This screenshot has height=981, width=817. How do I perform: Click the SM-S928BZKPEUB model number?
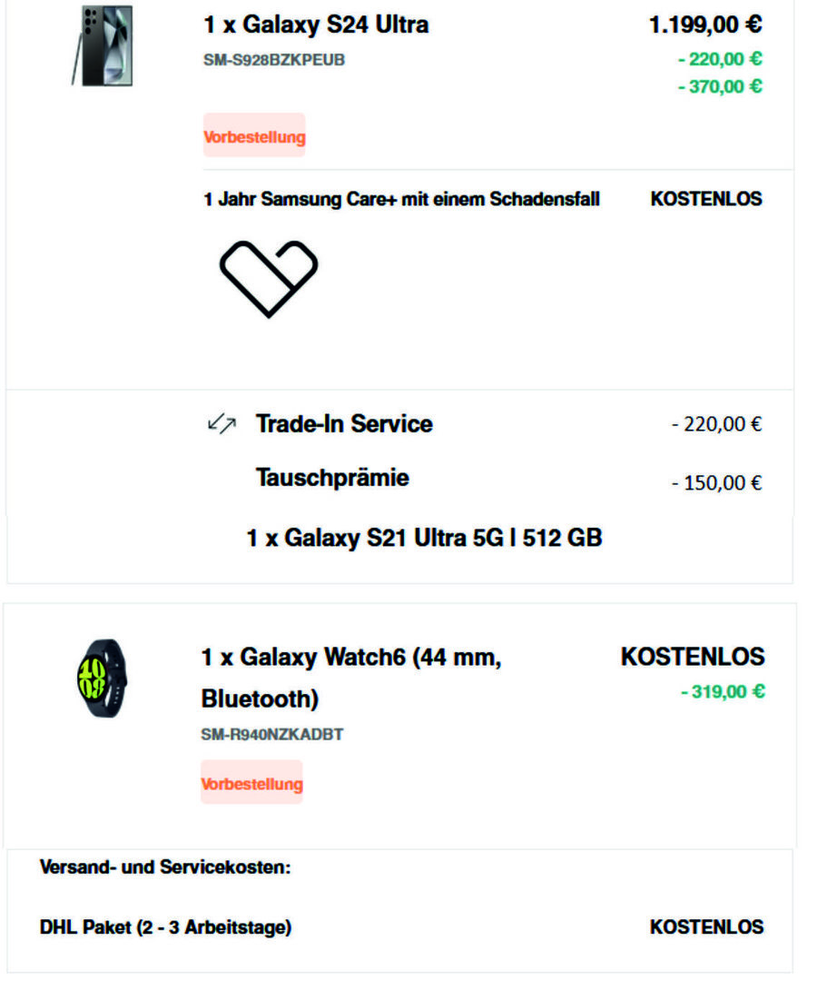[273, 61]
